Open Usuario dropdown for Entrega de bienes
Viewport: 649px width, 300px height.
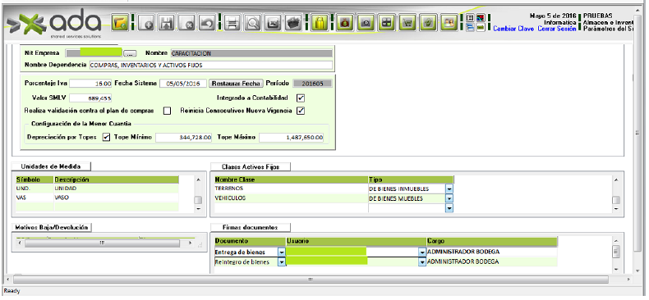[422, 252]
